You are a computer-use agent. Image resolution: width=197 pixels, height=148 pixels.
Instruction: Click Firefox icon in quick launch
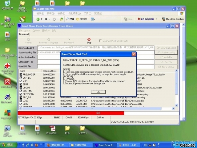[37, 145]
